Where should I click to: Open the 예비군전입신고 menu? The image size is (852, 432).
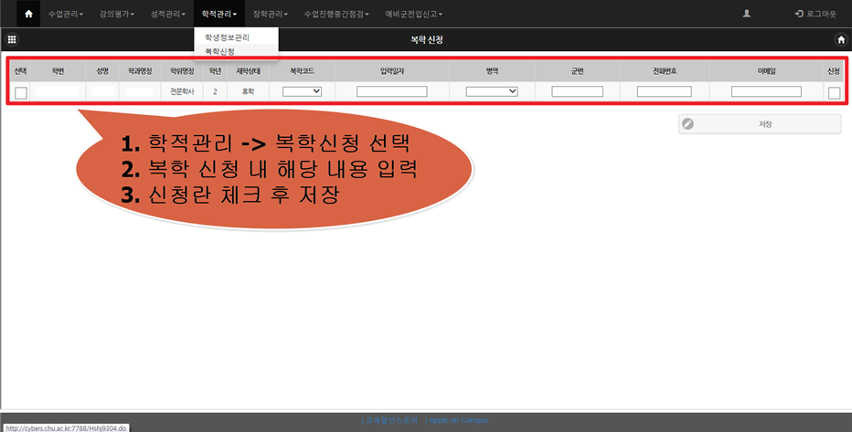coord(413,14)
